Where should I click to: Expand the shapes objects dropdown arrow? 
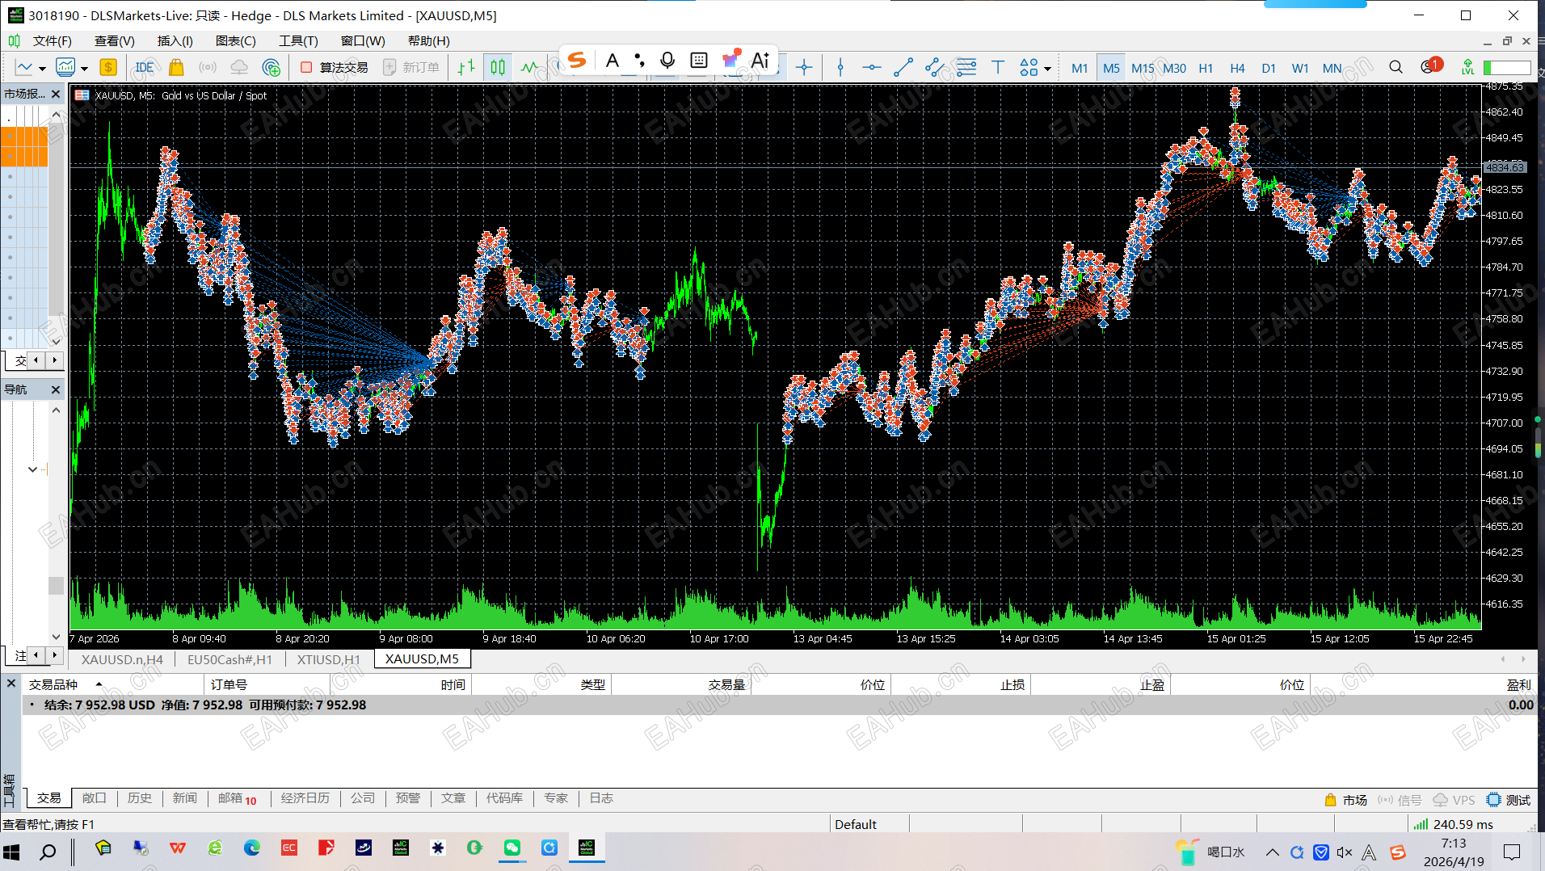pos(1048,69)
